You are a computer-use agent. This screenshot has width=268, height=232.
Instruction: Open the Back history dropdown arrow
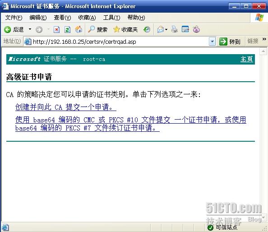pos(30,29)
